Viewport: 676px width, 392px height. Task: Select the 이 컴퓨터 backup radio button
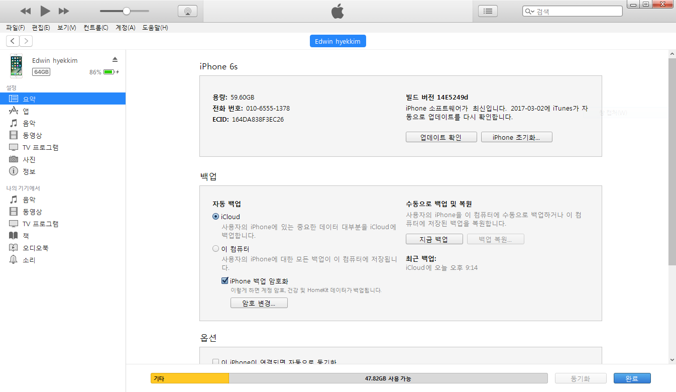(x=216, y=249)
